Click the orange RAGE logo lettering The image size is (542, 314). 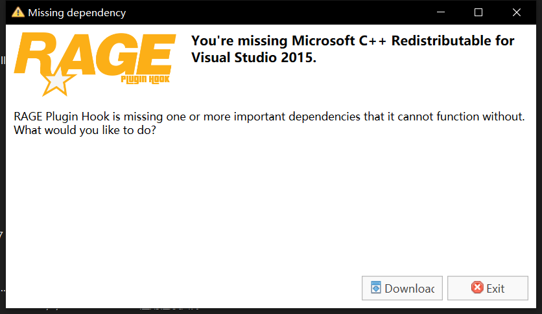point(95,55)
